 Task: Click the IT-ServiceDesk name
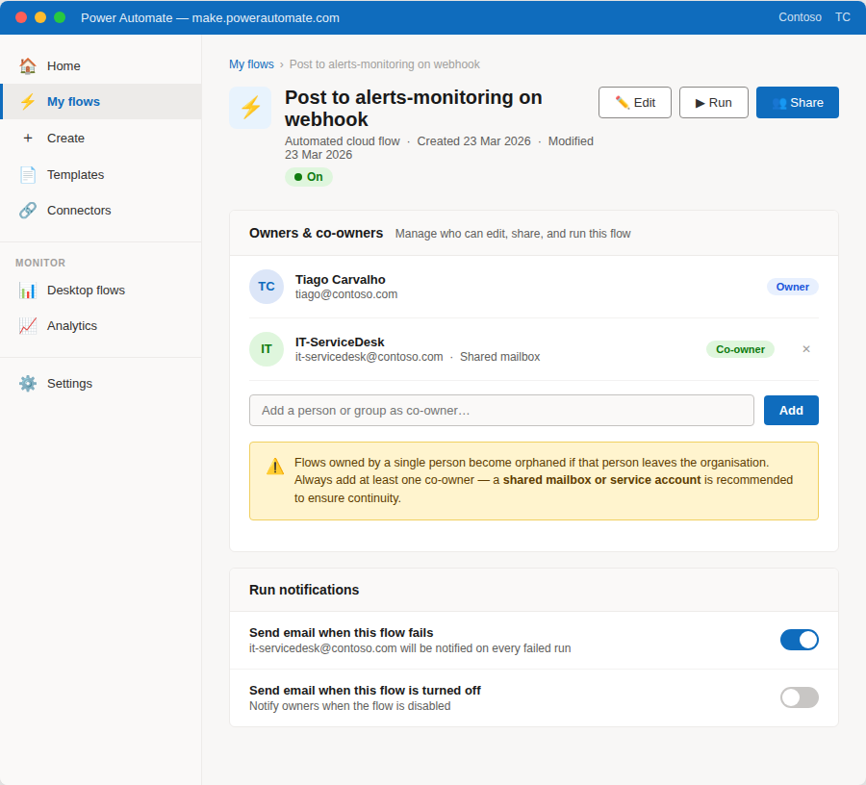coord(340,342)
